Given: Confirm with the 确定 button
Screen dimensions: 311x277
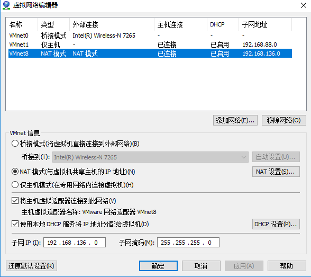Looking at the screenshot, I should coord(158,266).
